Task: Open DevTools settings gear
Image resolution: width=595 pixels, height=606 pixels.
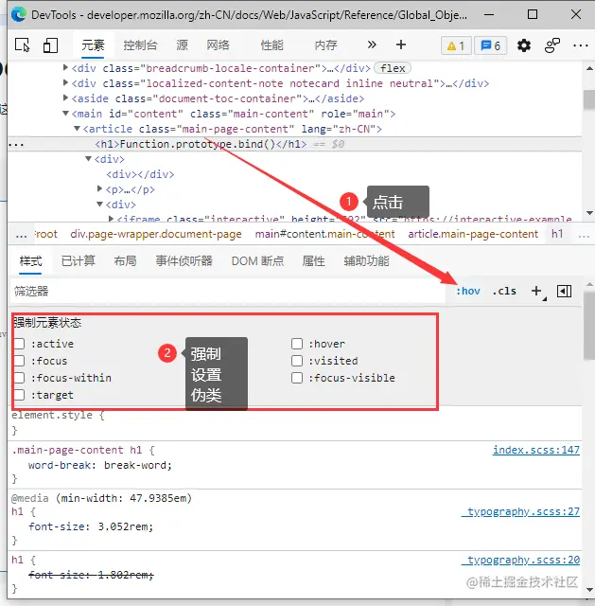Action: (523, 45)
